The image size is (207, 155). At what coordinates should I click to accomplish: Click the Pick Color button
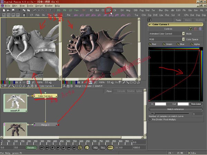pyautogui.click(x=196, y=104)
